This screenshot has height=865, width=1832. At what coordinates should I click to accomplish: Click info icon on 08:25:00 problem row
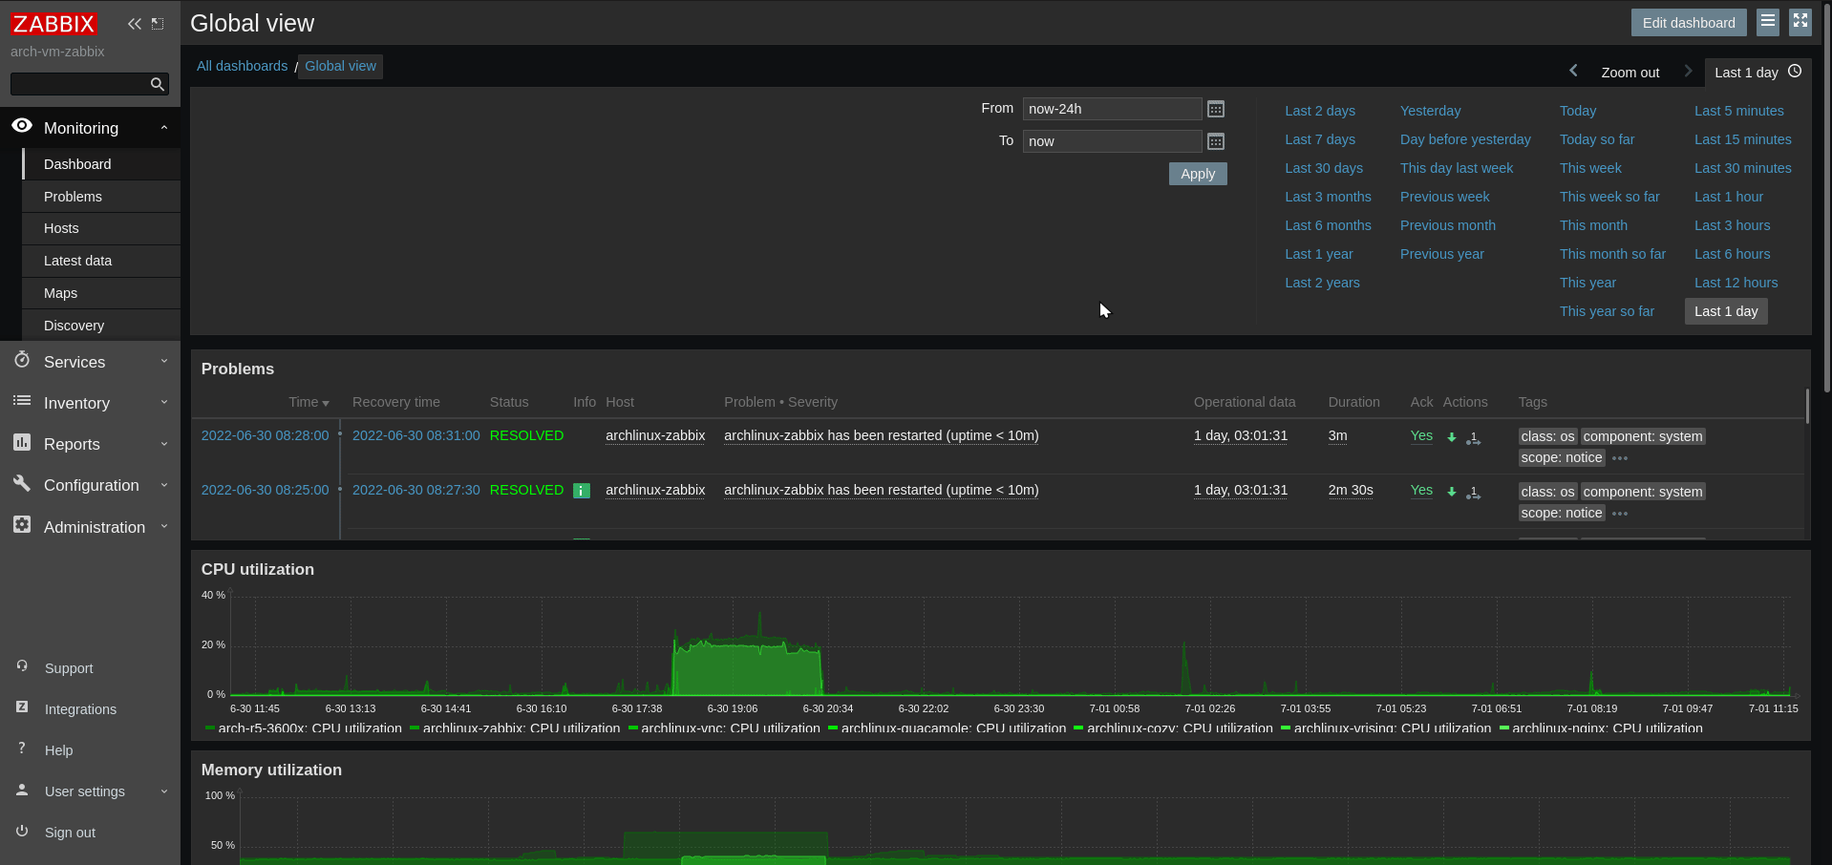point(582,491)
